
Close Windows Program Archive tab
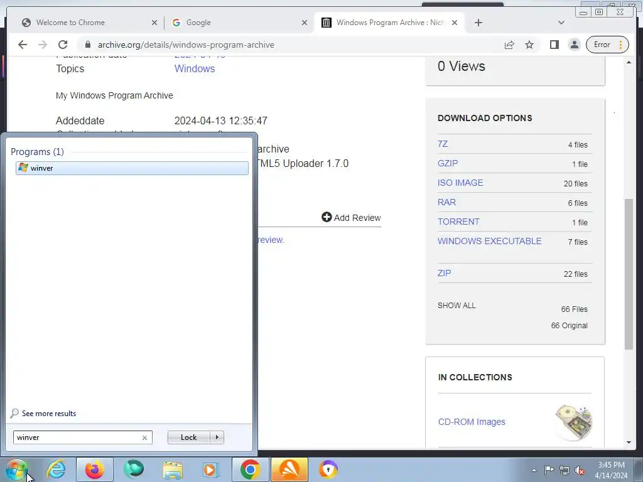pos(455,23)
